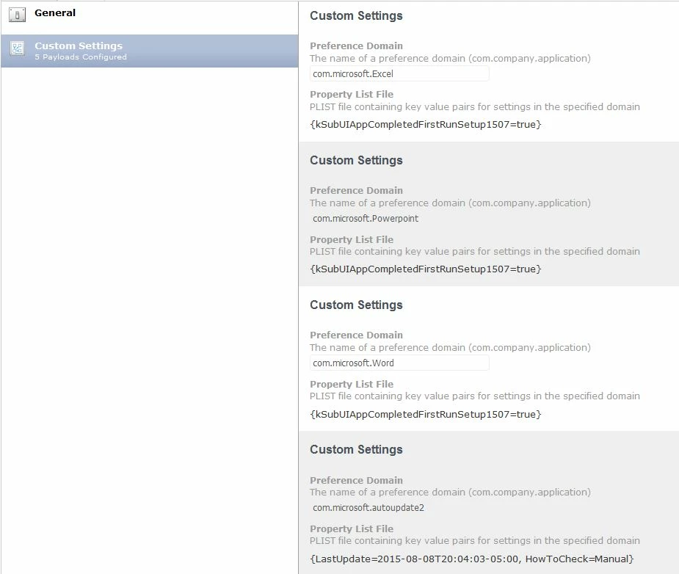Click Preference Domain label above Excel field
The height and width of the screenshot is (574, 679).
coord(356,46)
